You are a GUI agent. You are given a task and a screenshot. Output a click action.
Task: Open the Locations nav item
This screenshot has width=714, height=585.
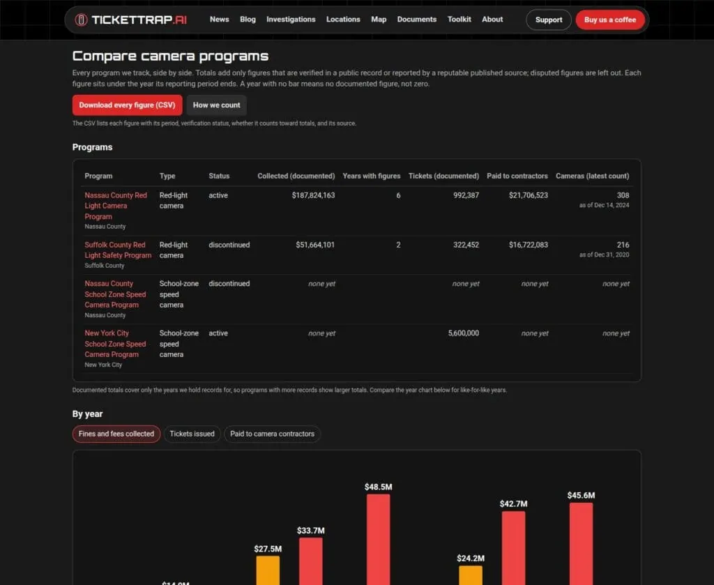[x=343, y=19]
